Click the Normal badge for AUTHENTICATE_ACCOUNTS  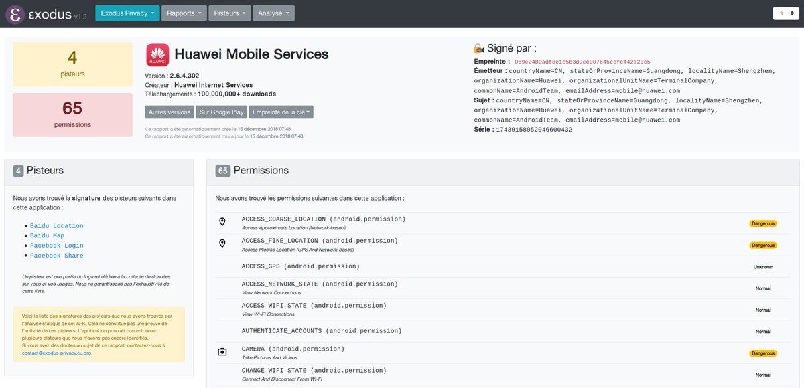[763, 332]
